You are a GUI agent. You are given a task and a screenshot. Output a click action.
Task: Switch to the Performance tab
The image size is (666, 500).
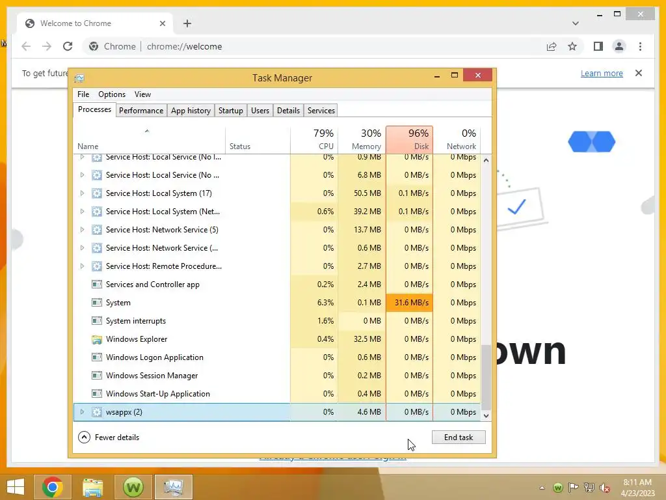(x=141, y=111)
